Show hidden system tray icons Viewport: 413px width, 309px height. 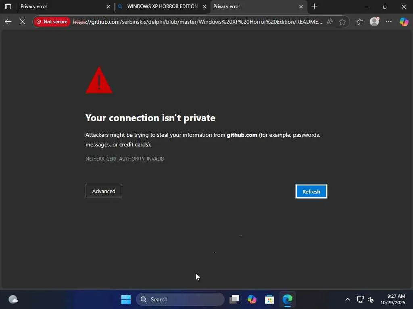[348, 299]
